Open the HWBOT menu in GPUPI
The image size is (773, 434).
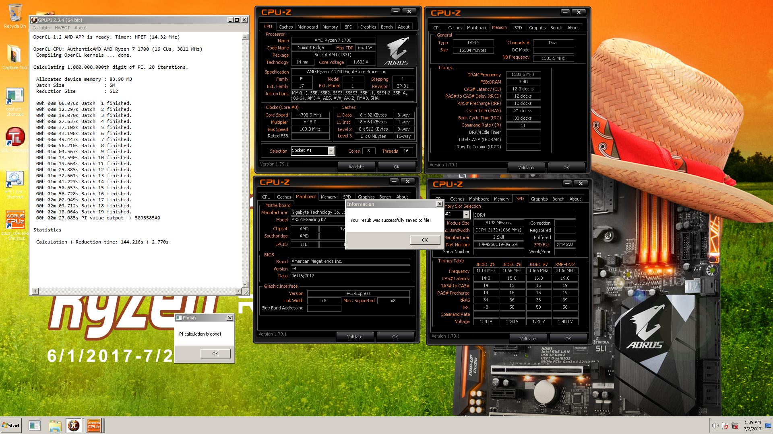tap(62, 28)
